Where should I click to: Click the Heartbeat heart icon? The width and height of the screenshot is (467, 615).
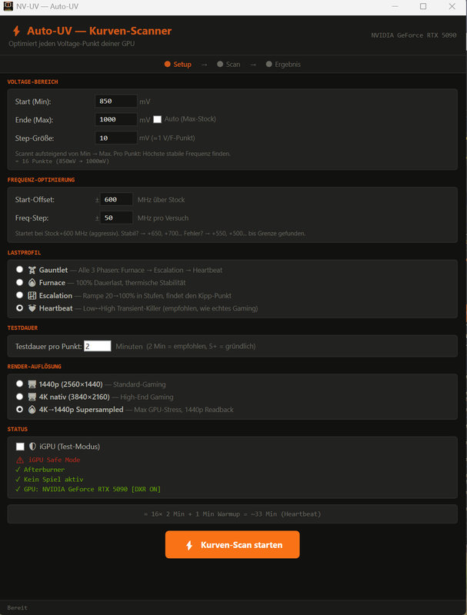click(x=32, y=308)
